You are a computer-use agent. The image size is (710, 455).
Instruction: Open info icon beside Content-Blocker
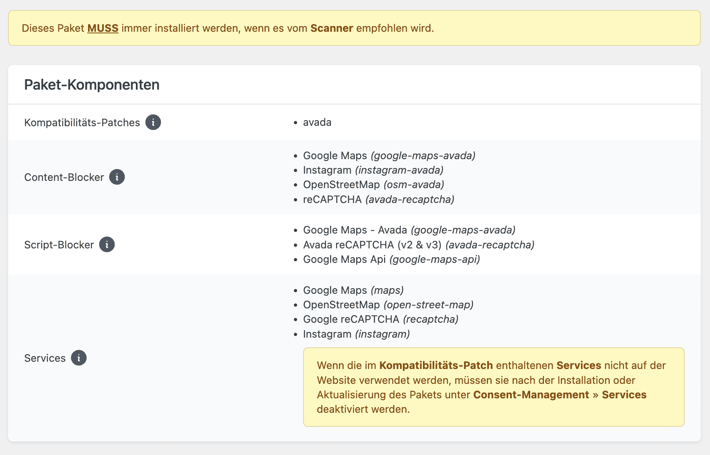click(117, 177)
